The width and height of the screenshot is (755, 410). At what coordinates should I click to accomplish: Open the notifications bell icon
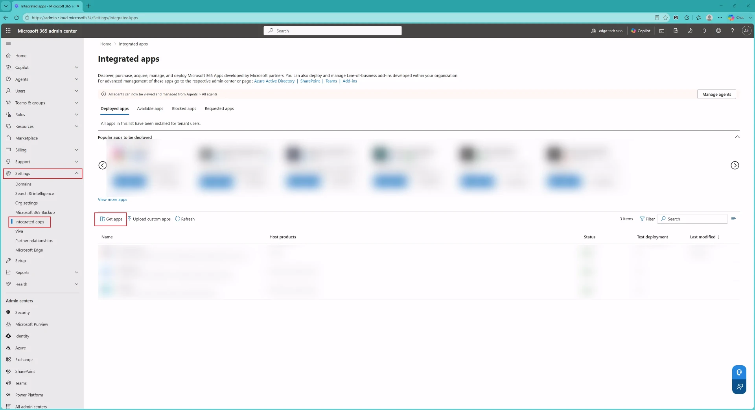pyautogui.click(x=704, y=31)
